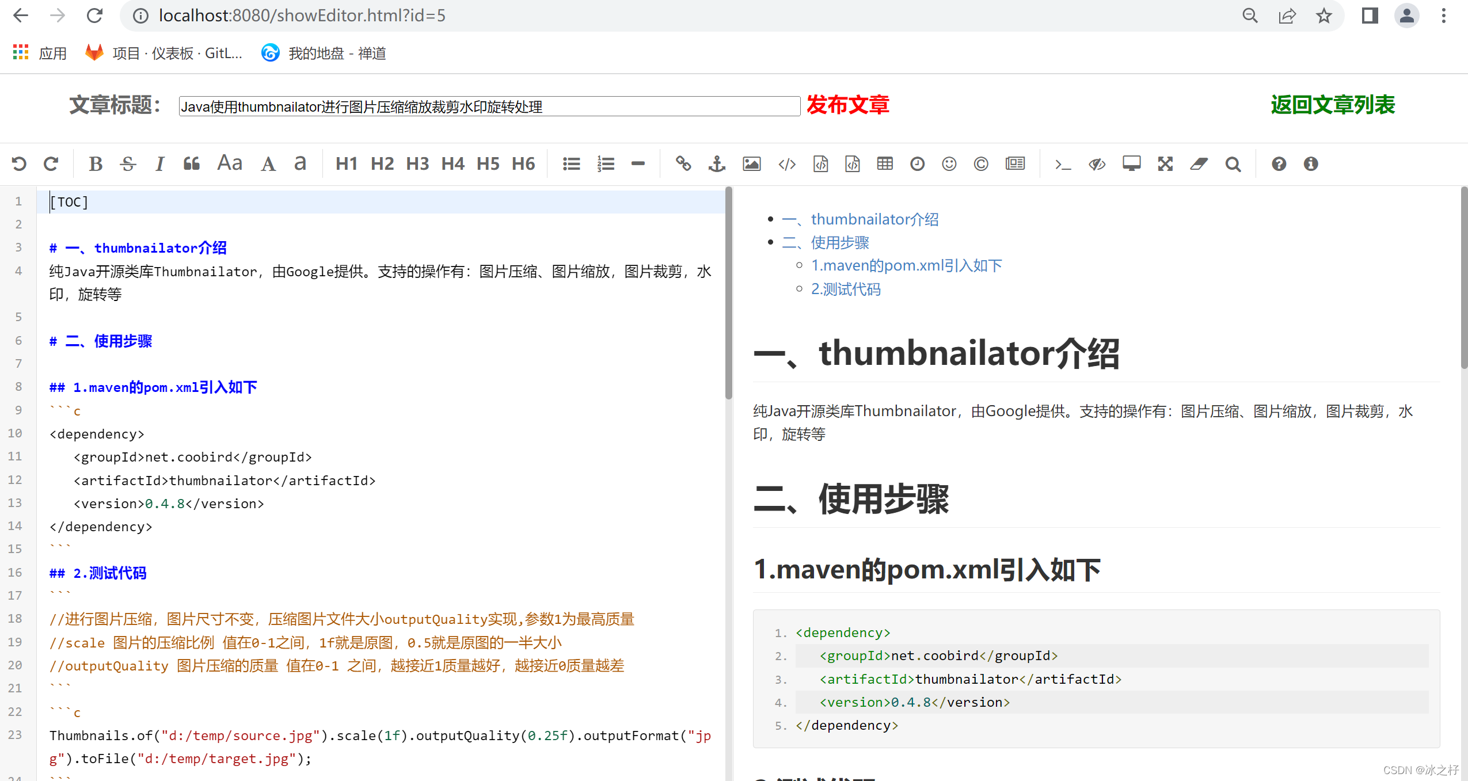Clear editor content with eraser icon
Screen dimensions: 1468x781
point(1199,164)
